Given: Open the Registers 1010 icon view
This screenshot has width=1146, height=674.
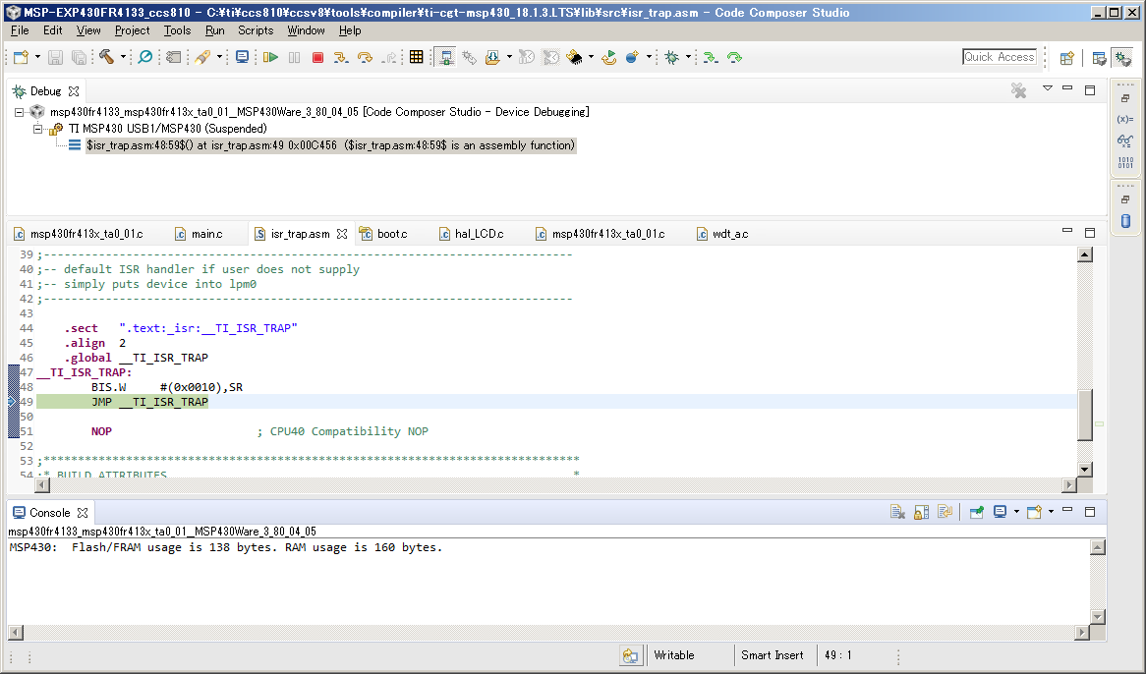Looking at the screenshot, I should 1125,162.
